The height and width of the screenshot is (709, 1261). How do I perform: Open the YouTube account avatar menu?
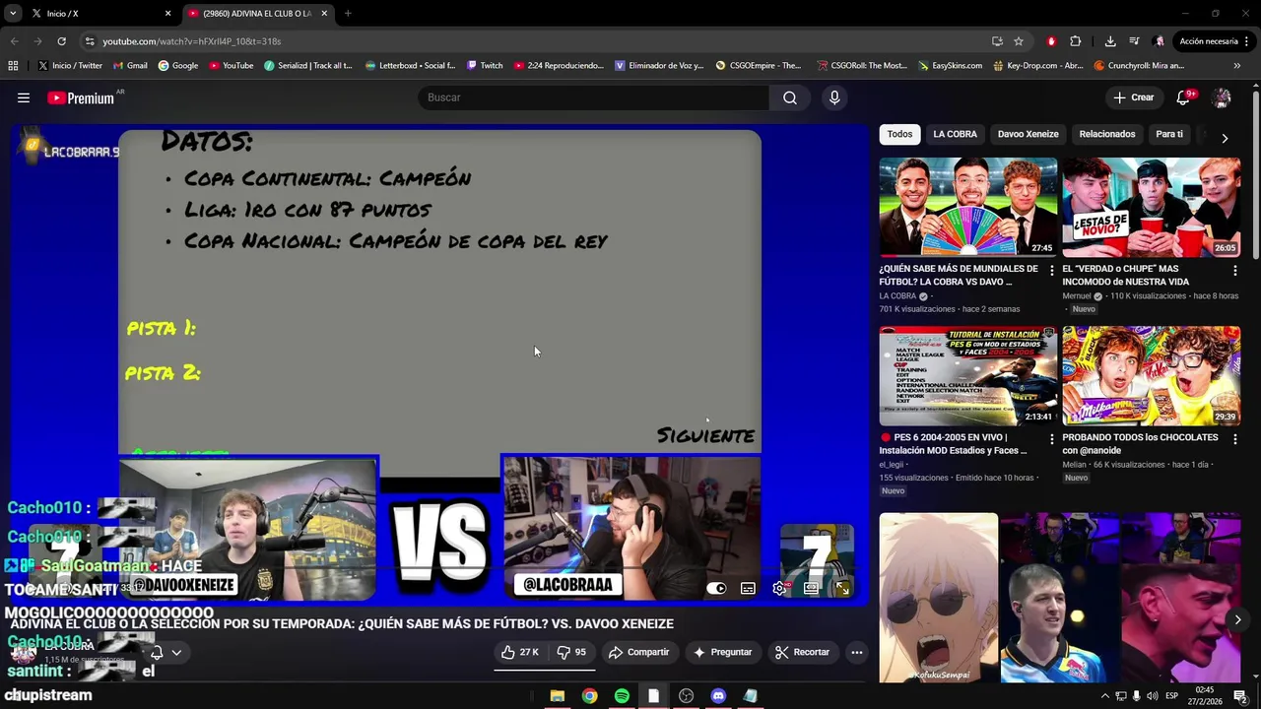tap(1222, 97)
